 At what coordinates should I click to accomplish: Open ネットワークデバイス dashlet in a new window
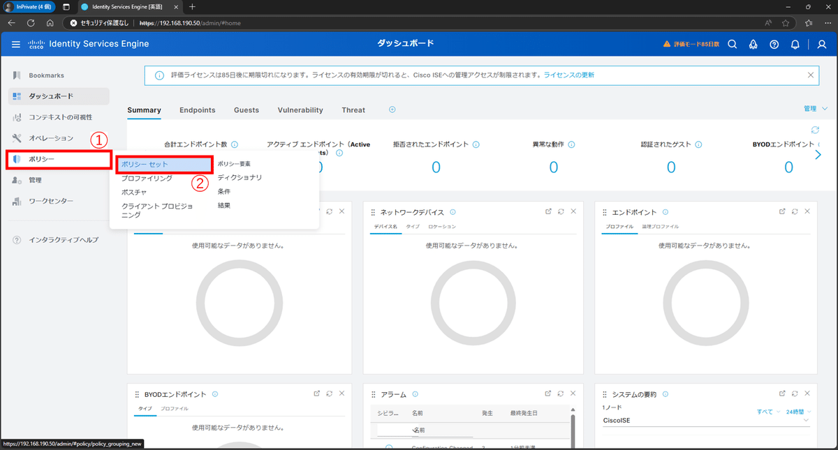(x=550, y=210)
